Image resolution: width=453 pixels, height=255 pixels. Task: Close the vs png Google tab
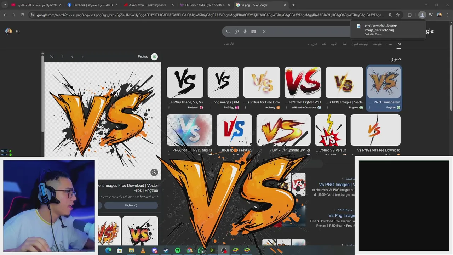pyautogui.click(x=285, y=5)
